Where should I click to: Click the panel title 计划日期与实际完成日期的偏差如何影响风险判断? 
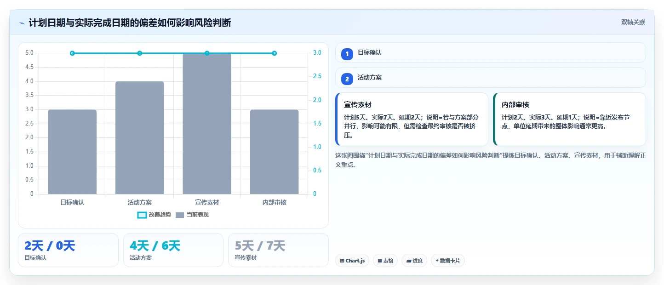click(130, 23)
